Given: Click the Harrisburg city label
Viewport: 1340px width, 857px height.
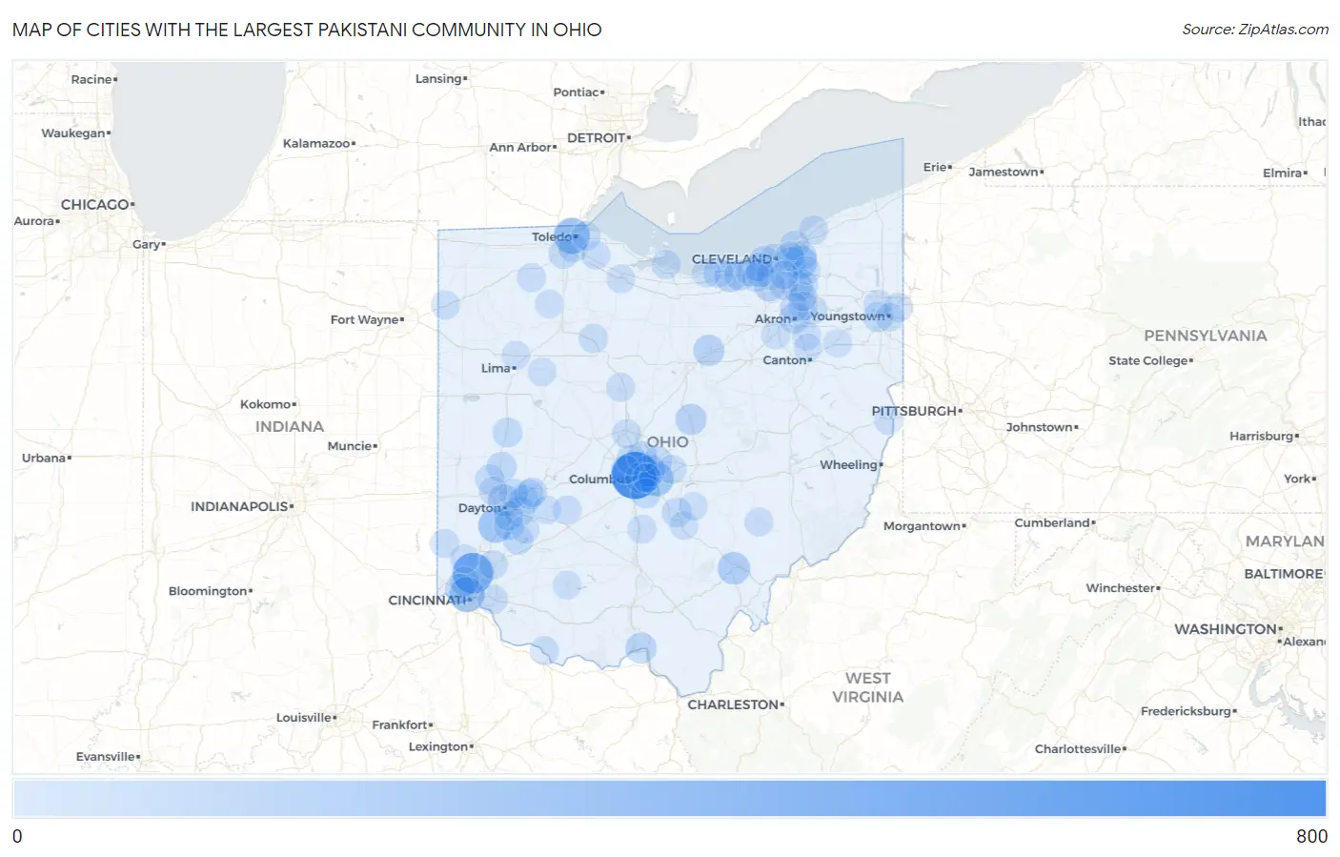Looking at the screenshot, I should pos(1262,436).
